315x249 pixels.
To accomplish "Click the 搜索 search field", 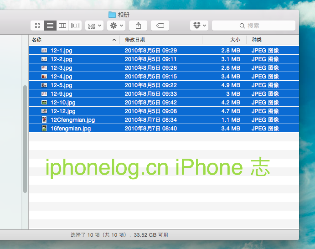I will click(253, 26).
